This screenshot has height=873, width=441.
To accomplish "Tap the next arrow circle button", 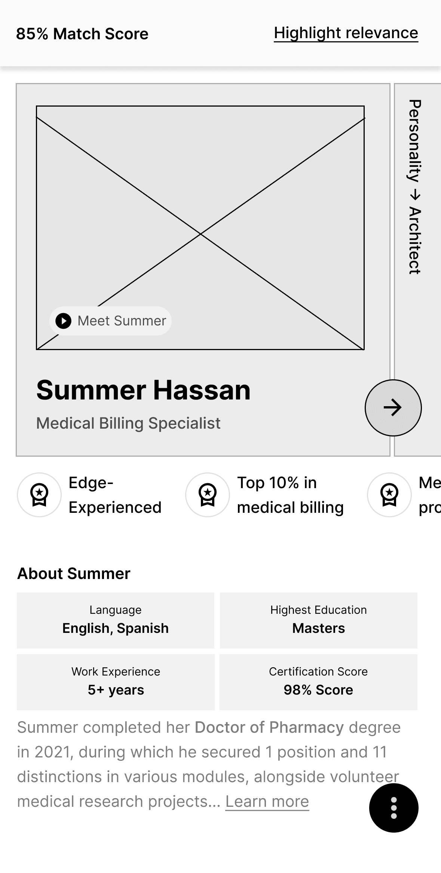I will point(393,408).
